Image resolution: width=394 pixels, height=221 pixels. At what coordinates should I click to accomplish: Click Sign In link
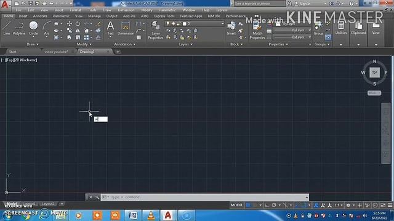[x=305, y=4]
